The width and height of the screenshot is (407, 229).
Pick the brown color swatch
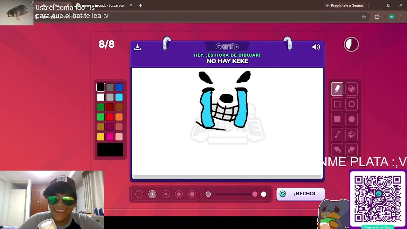[119, 107]
